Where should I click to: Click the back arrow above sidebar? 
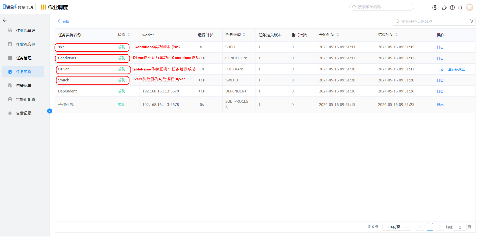coord(5,20)
